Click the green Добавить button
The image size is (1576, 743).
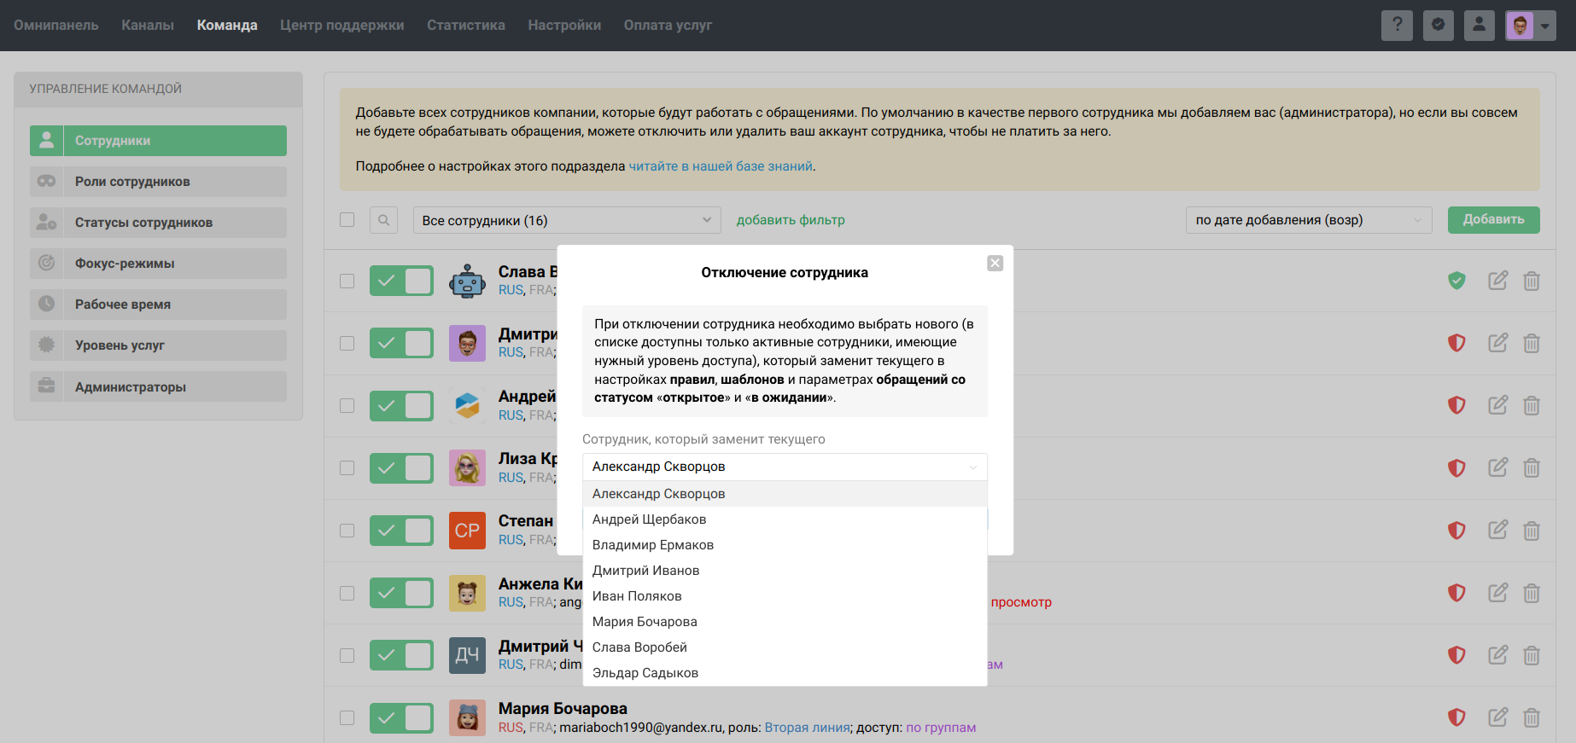click(x=1493, y=219)
